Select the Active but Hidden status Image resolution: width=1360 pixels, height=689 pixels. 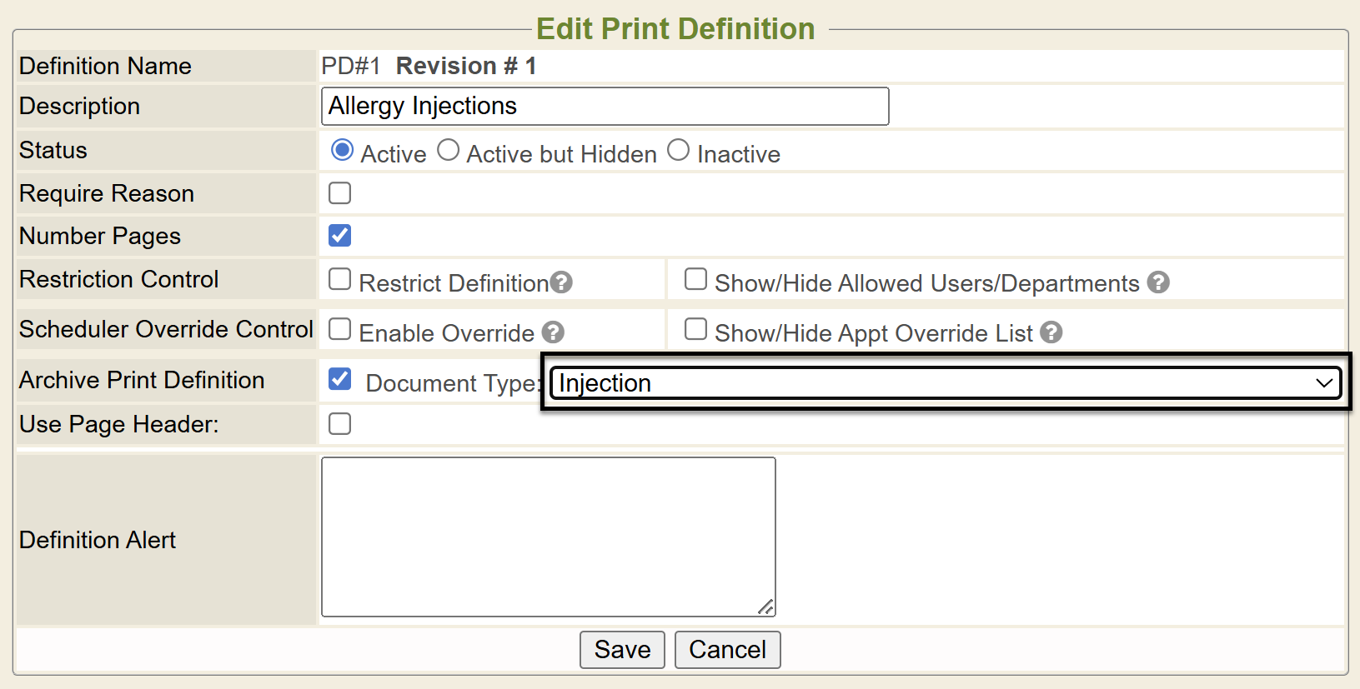[449, 150]
